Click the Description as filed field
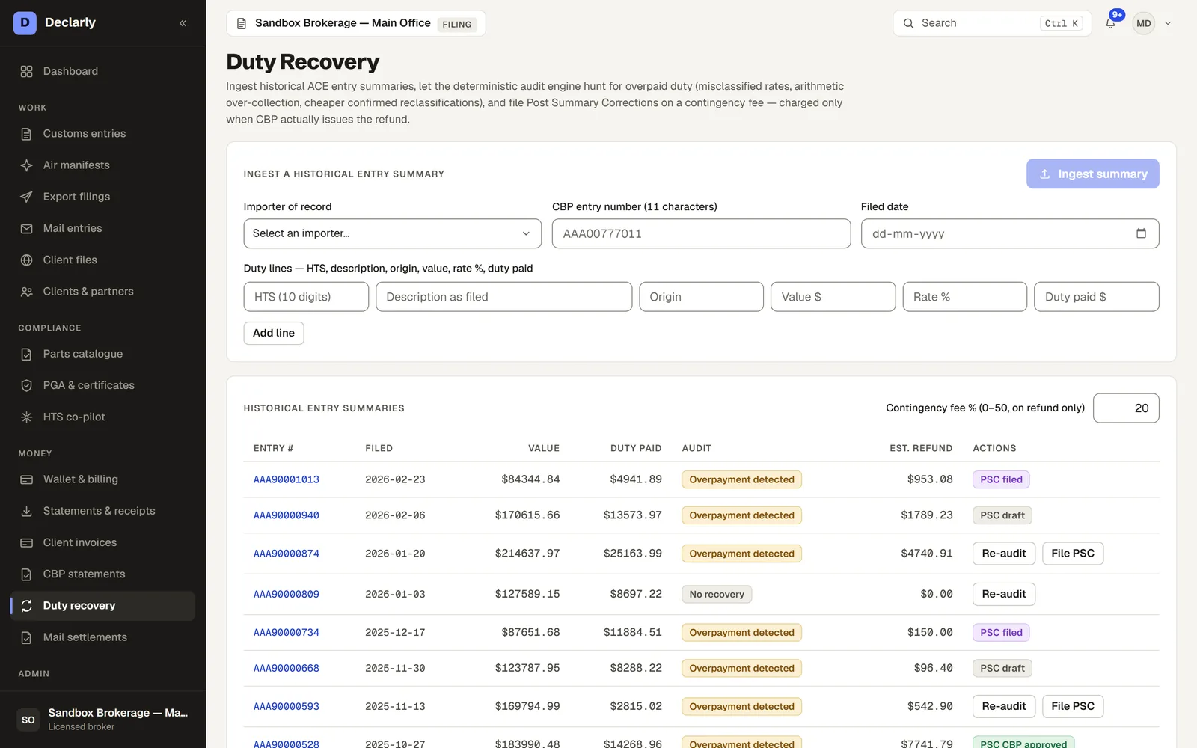Viewport: 1197px width, 748px height. coord(503,297)
